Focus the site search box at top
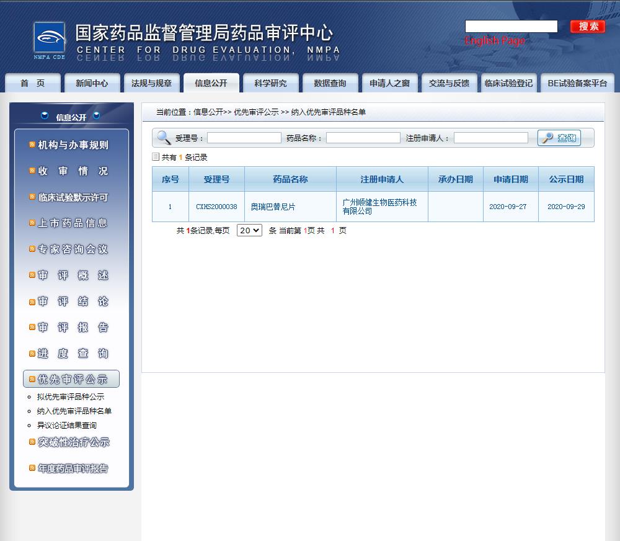Viewport: 620px width, 541px height. 511,27
